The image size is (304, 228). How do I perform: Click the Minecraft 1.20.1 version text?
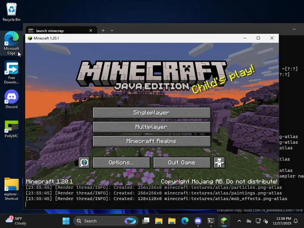point(50,181)
